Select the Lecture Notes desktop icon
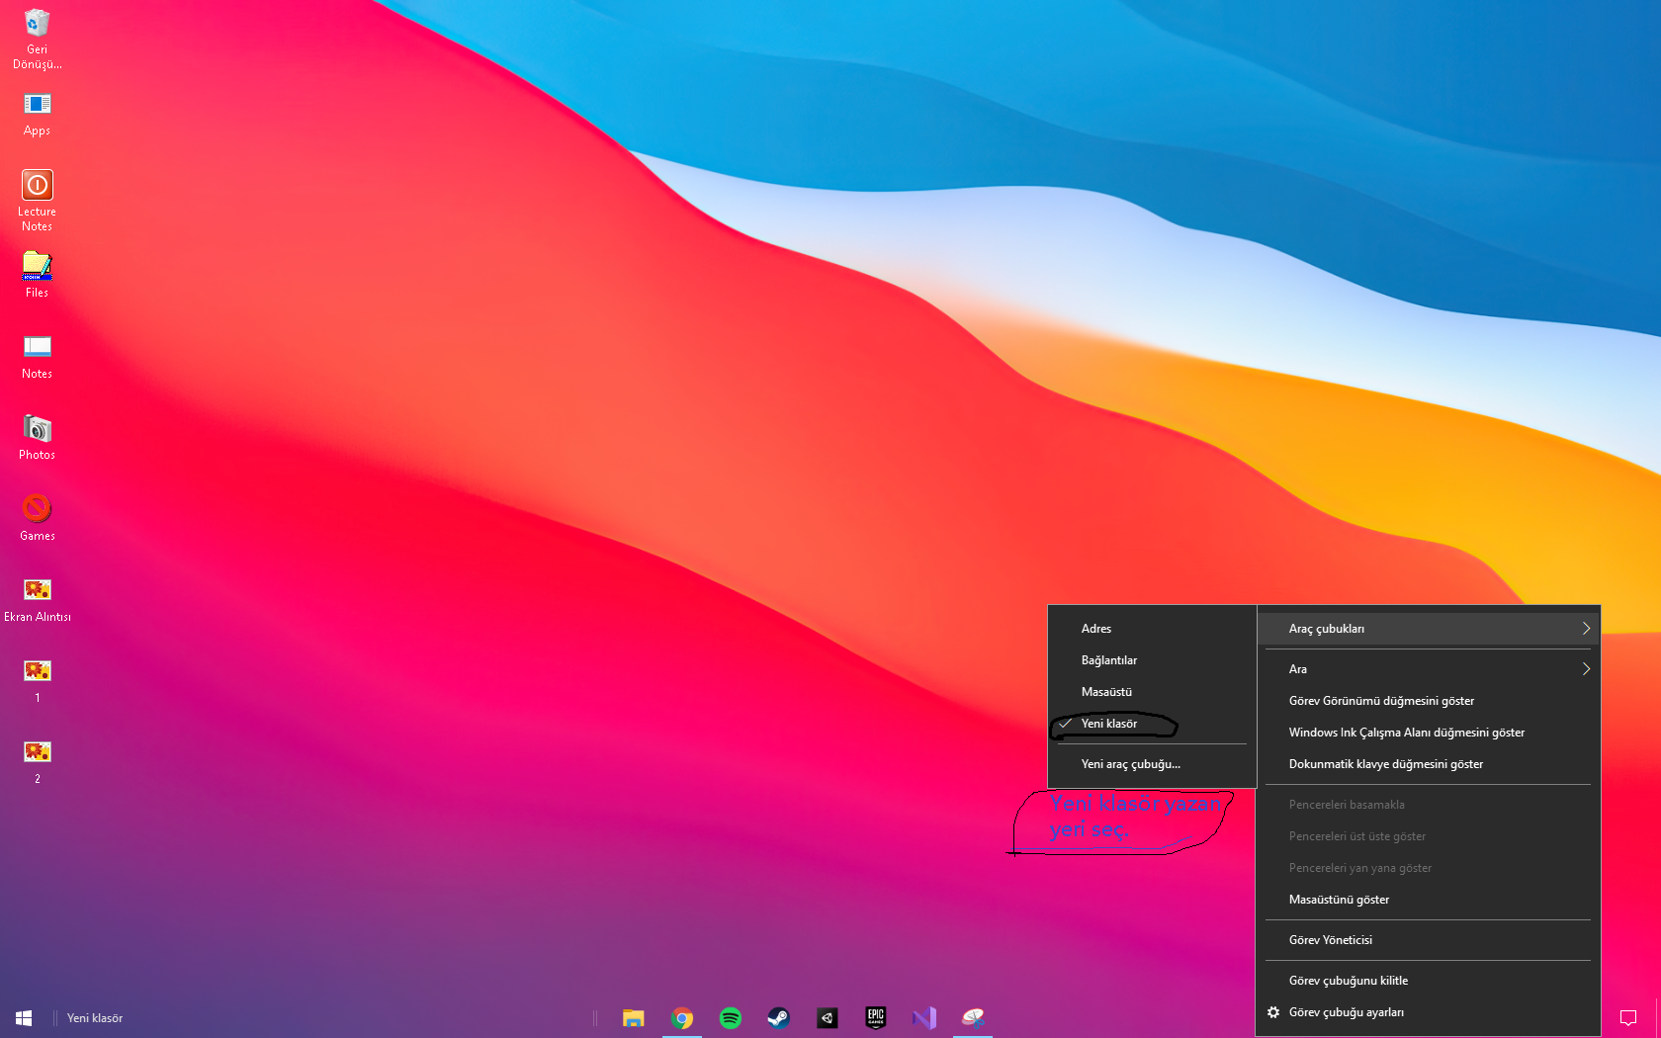Screen dimensions: 1661x1038 tap(37, 199)
